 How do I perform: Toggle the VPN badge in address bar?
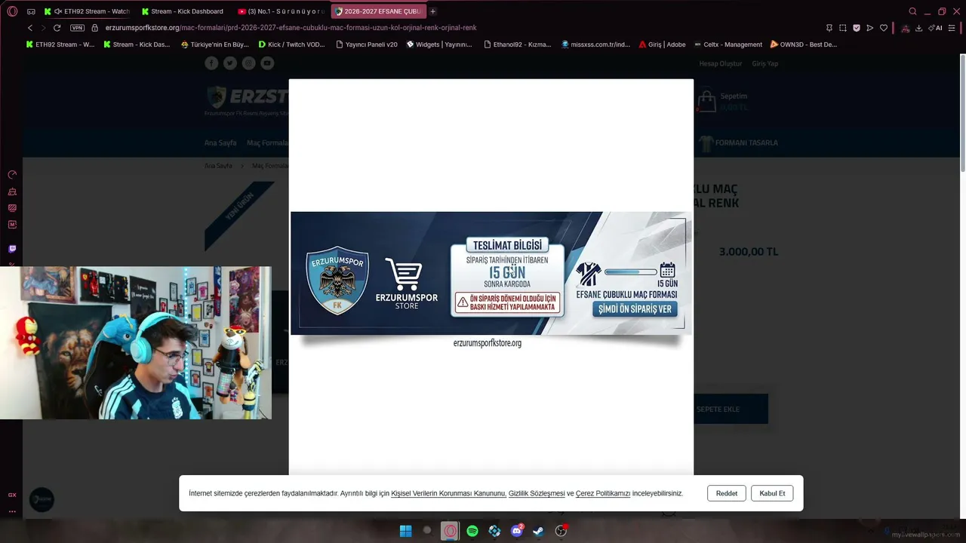77,28
